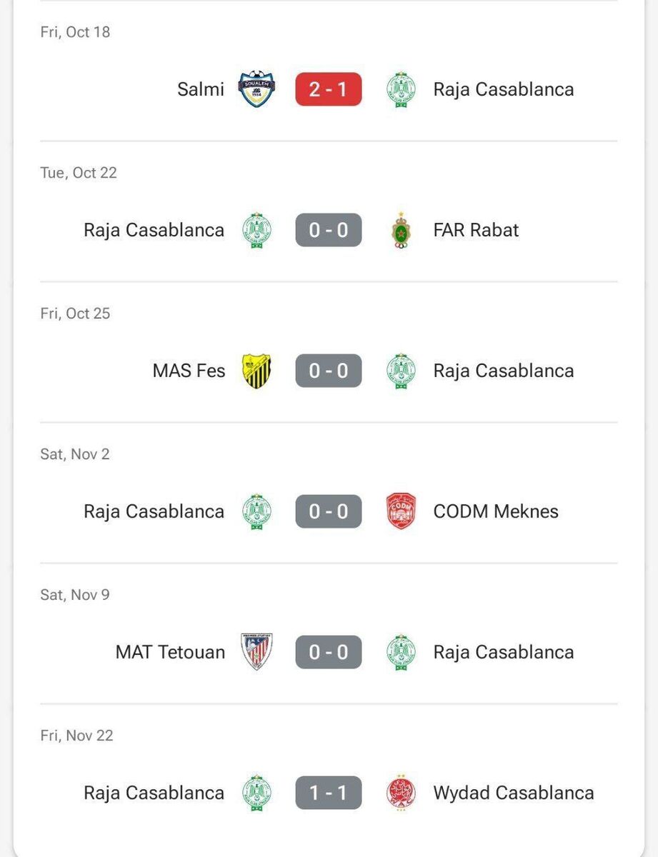Open the red 2 - 1 score badge
Viewport: 658px width, 857px height.
pyautogui.click(x=329, y=89)
